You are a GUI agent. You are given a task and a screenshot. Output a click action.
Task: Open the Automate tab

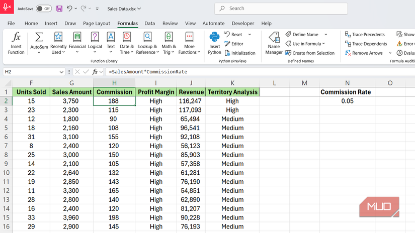[213, 23]
